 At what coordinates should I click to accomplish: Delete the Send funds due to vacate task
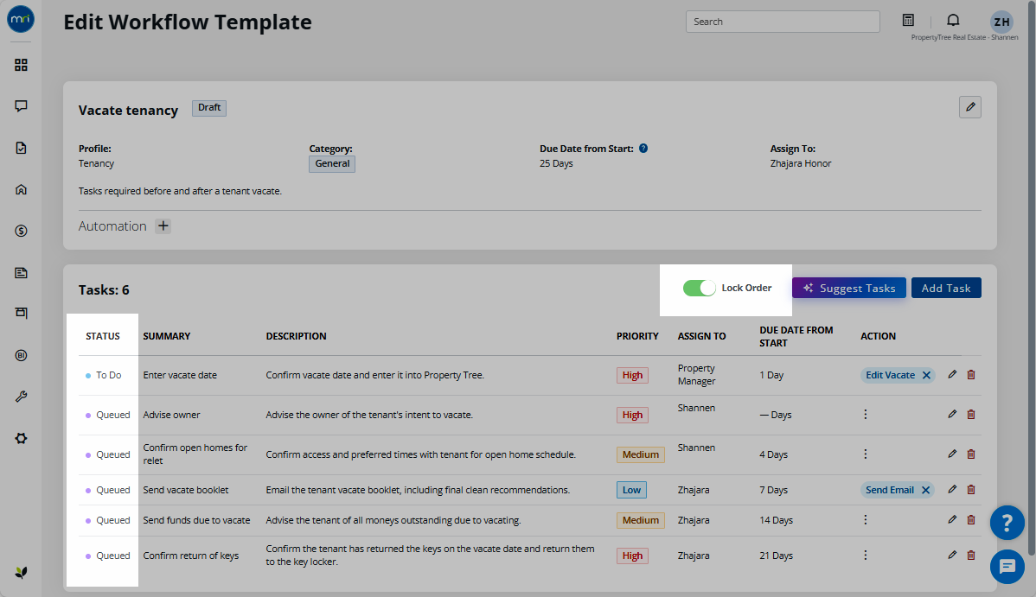click(971, 520)
